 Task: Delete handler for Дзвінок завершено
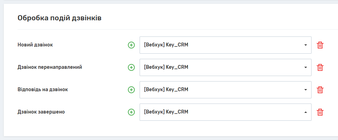tap(320, 112)
